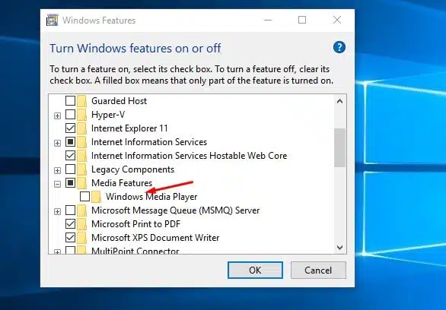Click the Internet Explorer 11 folder icon
446x310 pixels.
point(82,128)
